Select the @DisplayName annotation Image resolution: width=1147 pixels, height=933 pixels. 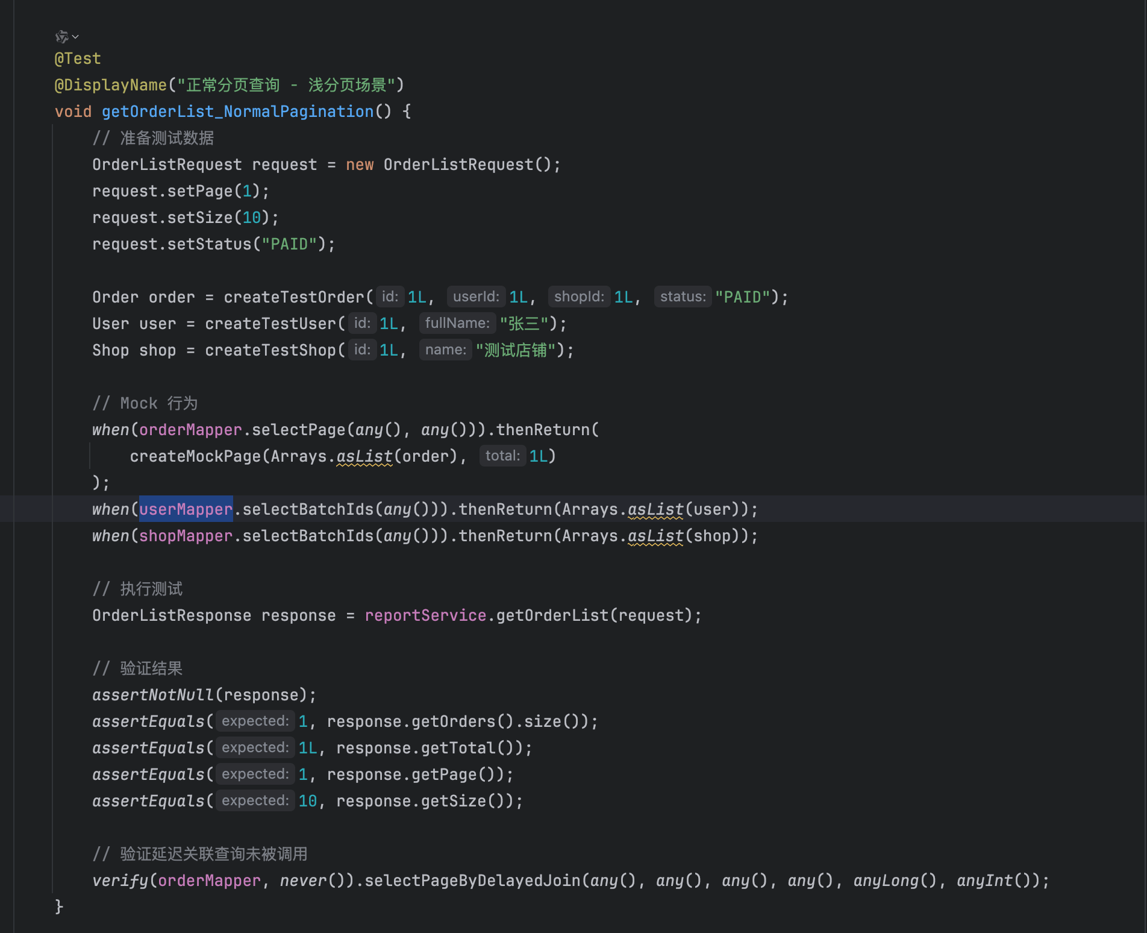[x=110, y=85]
